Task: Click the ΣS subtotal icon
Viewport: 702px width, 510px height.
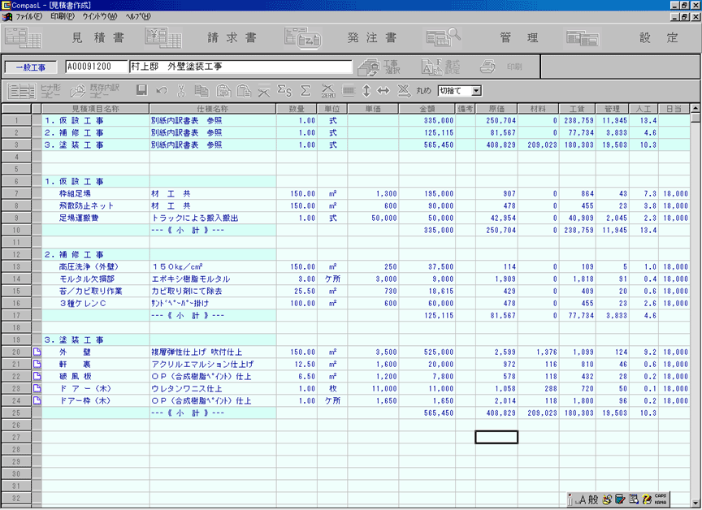Action: point(284,90)
